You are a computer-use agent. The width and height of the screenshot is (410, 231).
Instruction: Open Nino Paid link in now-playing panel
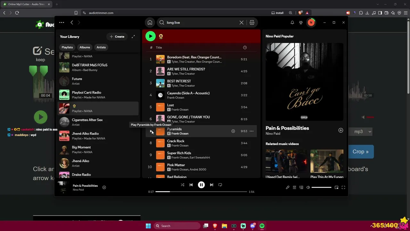(273, 133)
